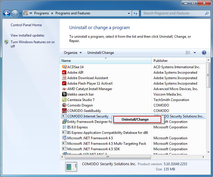213x177 pixels.
Task: Select Camtasia Studio 7 program name
Action: point(81,100)
